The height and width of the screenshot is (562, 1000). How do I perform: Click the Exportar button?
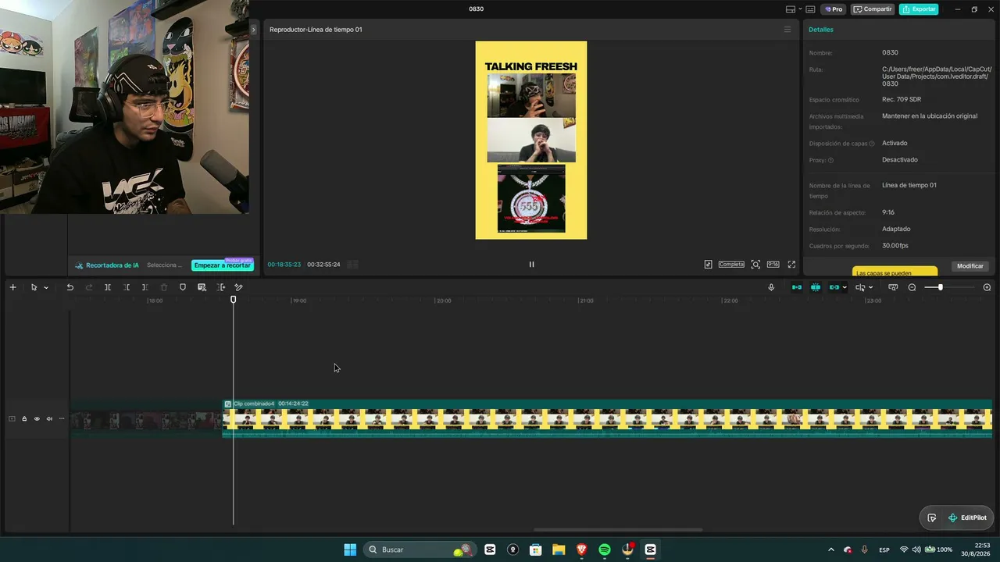click(919, 9)
